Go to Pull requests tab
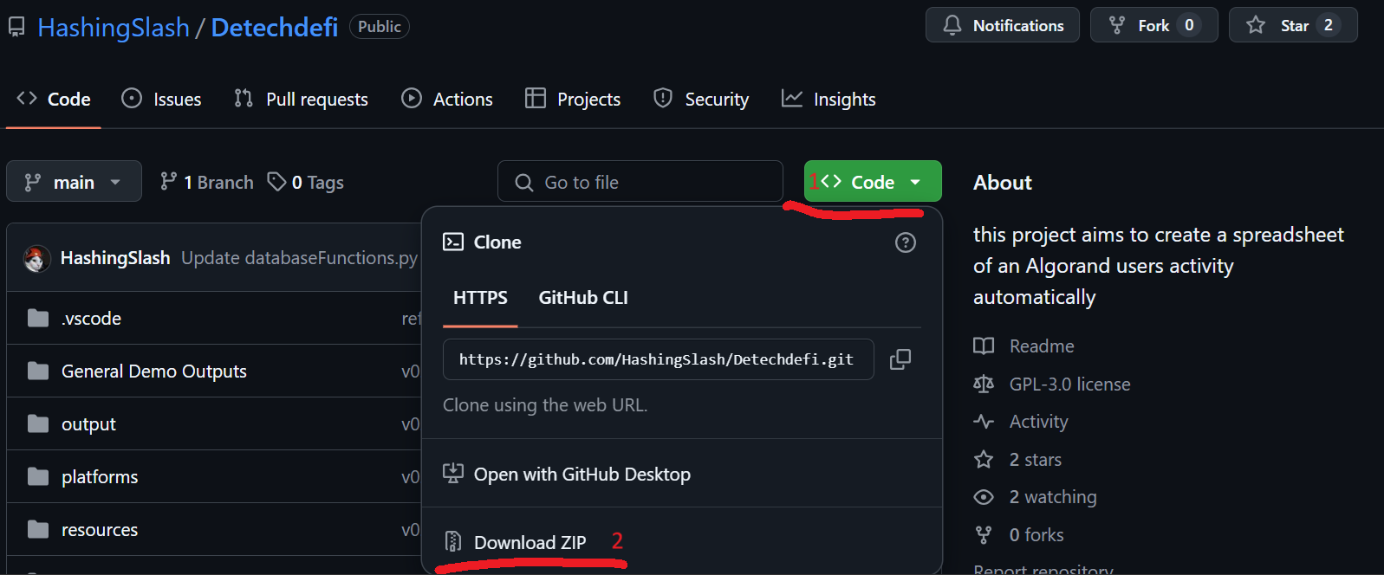Image resolution: width=1384 pixels, height=575 pixels. point(302,100)
